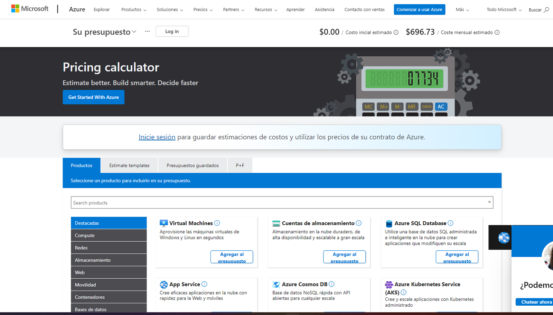Open info tooltip for Virtual Machines

(x=217, y=223)
